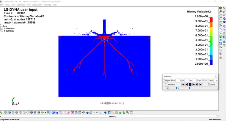Click the command line input field

click(x=54, y=116)
